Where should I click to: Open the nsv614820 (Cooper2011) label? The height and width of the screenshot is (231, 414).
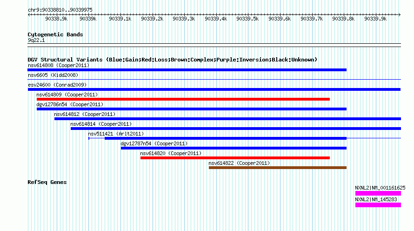pyautogui.click(x=171, y=153)
